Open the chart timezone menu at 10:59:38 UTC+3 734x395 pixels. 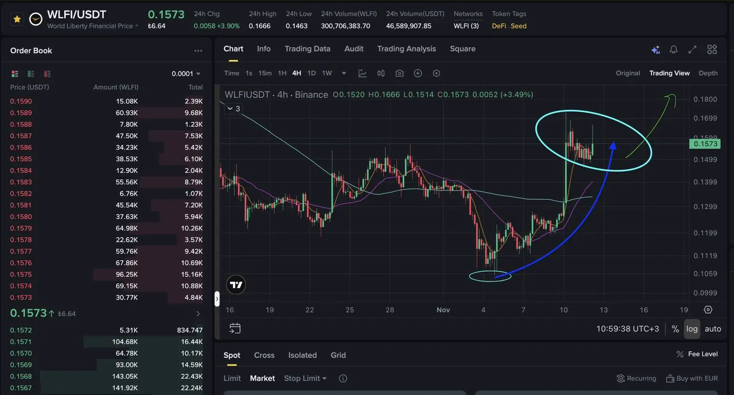[x=627, y=329]
